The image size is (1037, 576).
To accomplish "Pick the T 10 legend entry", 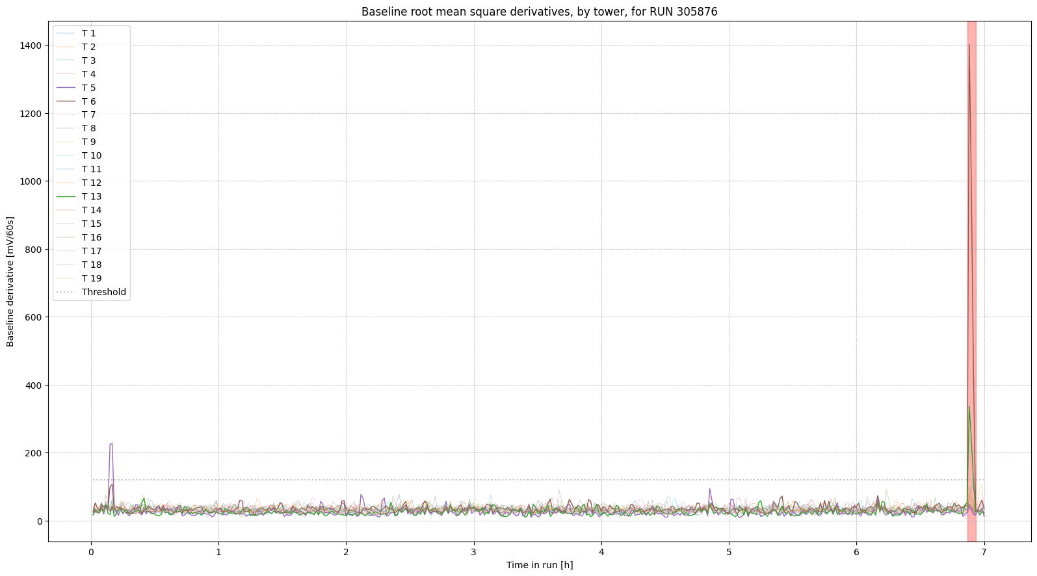I will (91, 155).
